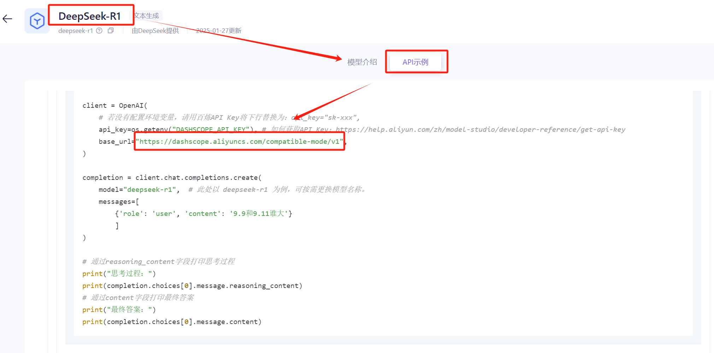Switch to the 模型介绍 tab
The height and width of the screenshot is (353, 714).
[362, 62]
